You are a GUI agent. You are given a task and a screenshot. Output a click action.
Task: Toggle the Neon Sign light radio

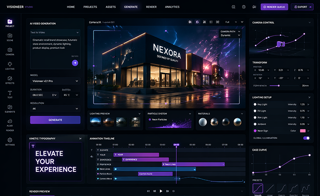coord(255,131)
